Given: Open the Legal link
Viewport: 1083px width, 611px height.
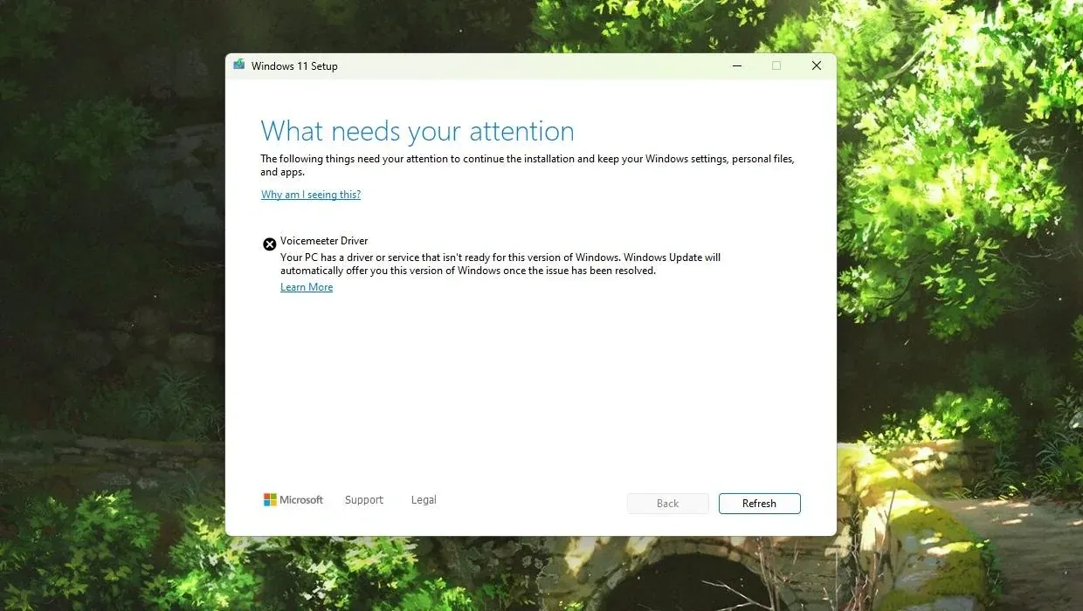Looking at the screenshot, I should [x=424, y=500].
